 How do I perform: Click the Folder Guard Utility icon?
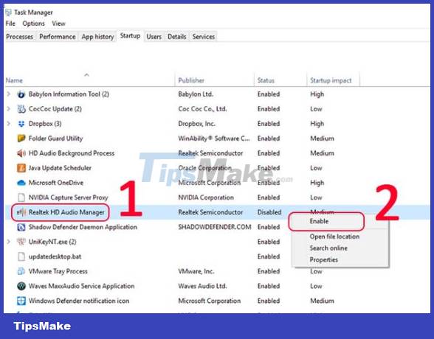[x=21, y=139]
